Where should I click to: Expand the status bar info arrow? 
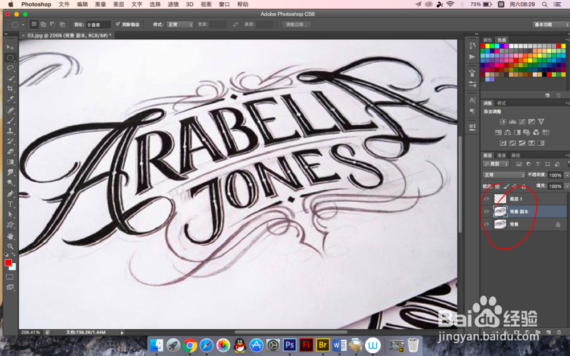click(x=122, y=333)
